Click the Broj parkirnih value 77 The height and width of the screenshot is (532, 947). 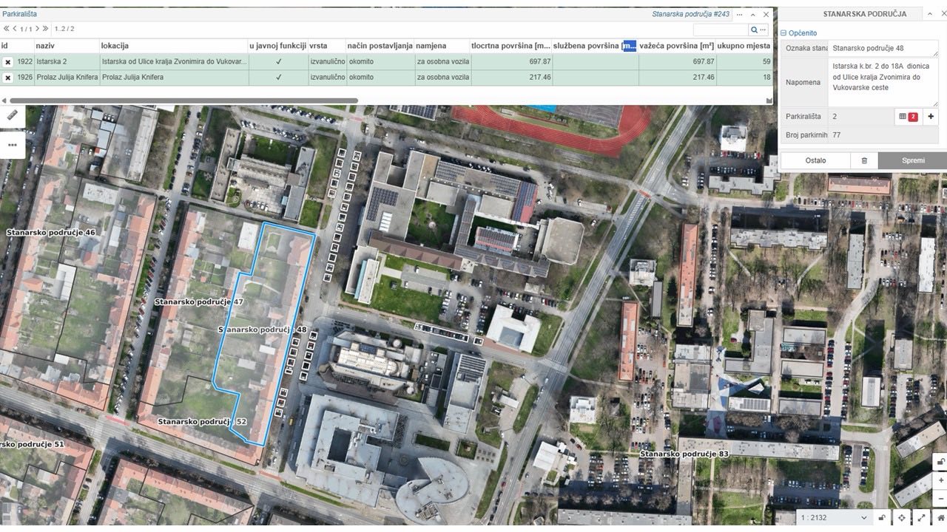[x=836, y=135]
